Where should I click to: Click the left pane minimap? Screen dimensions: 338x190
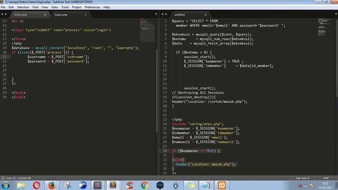pos(147,30)
